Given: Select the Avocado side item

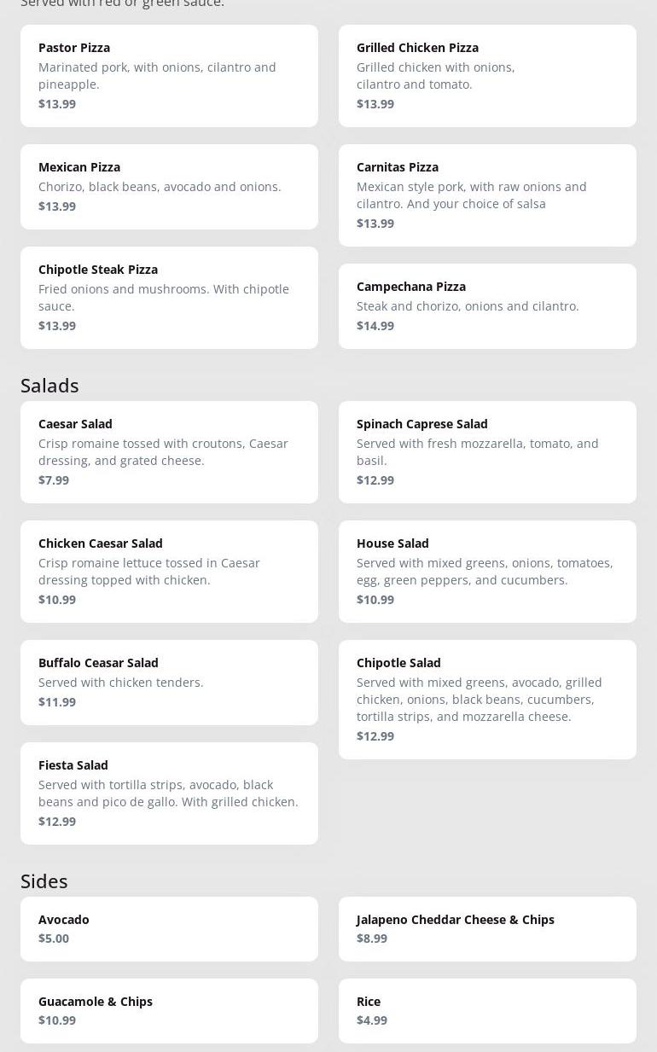Looking at the screenshot, I should (x=169, y=929).
